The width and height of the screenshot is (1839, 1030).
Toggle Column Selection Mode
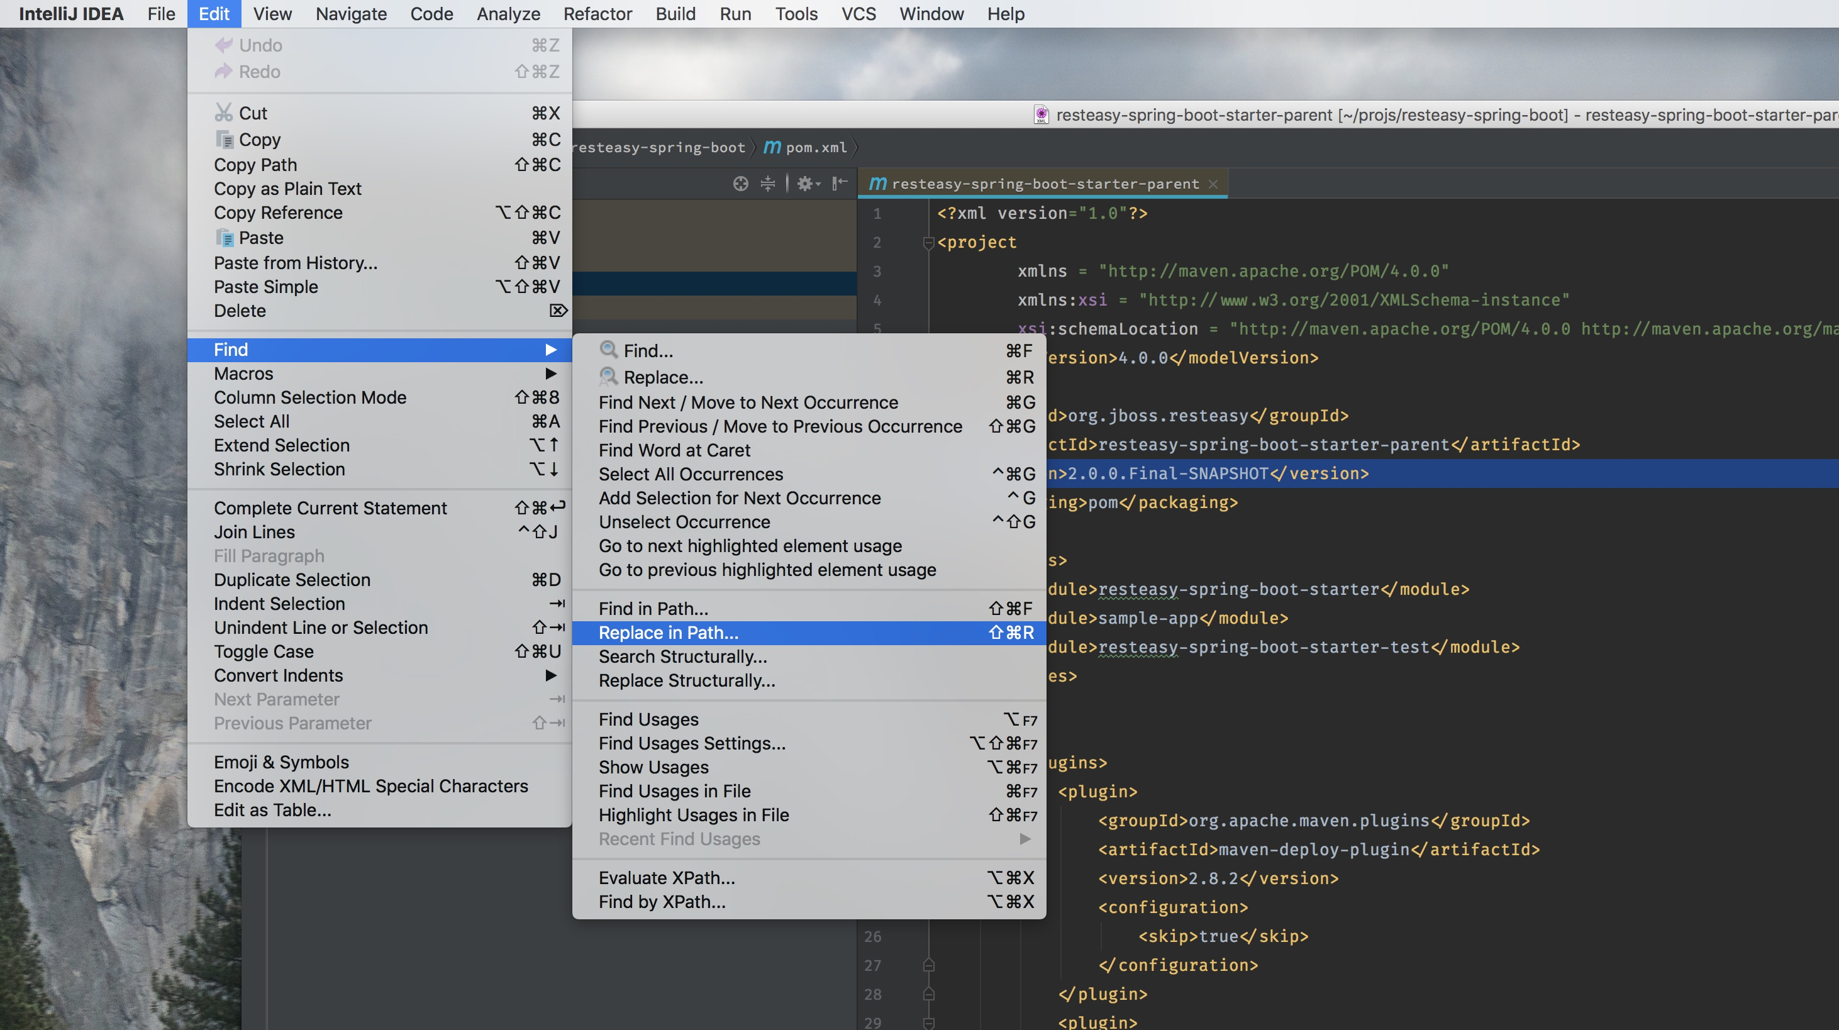pos(310,397)
